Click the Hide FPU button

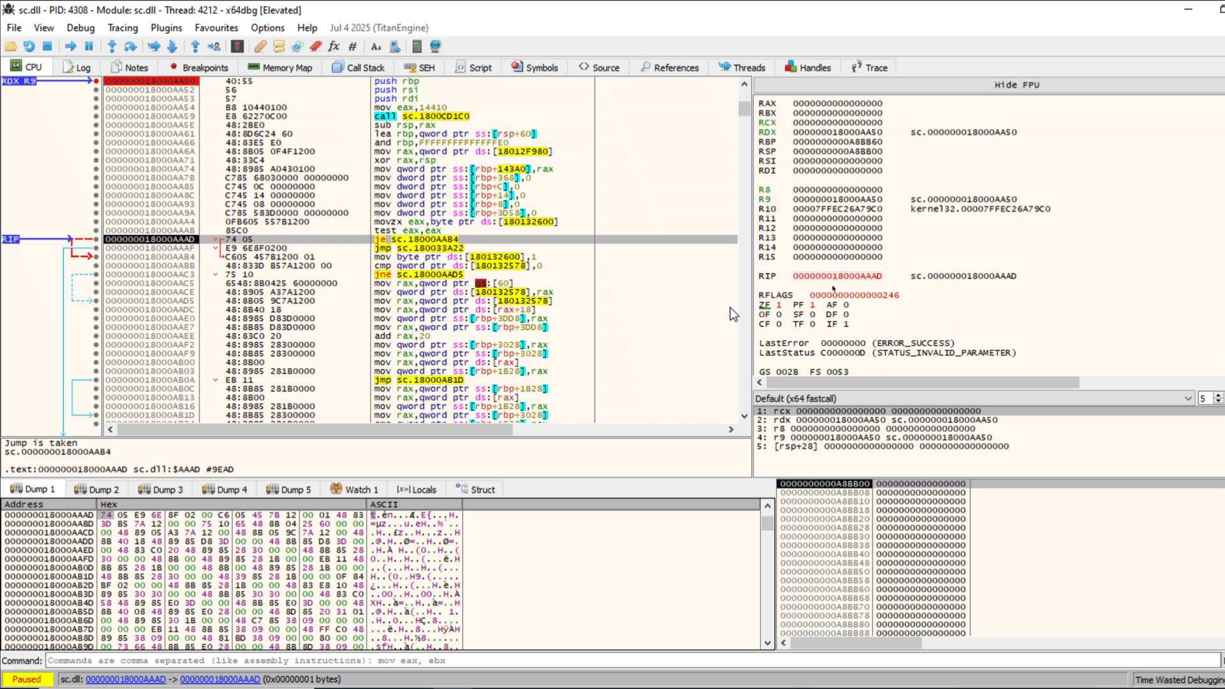1017,85
